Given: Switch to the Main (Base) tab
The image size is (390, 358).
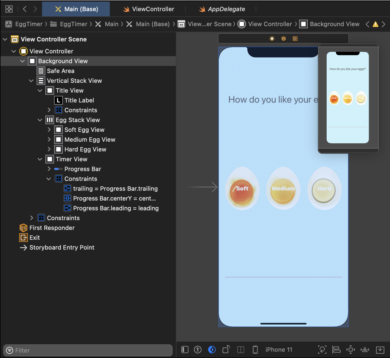Looking at the screenshot, I should click(x=76, y=9).
